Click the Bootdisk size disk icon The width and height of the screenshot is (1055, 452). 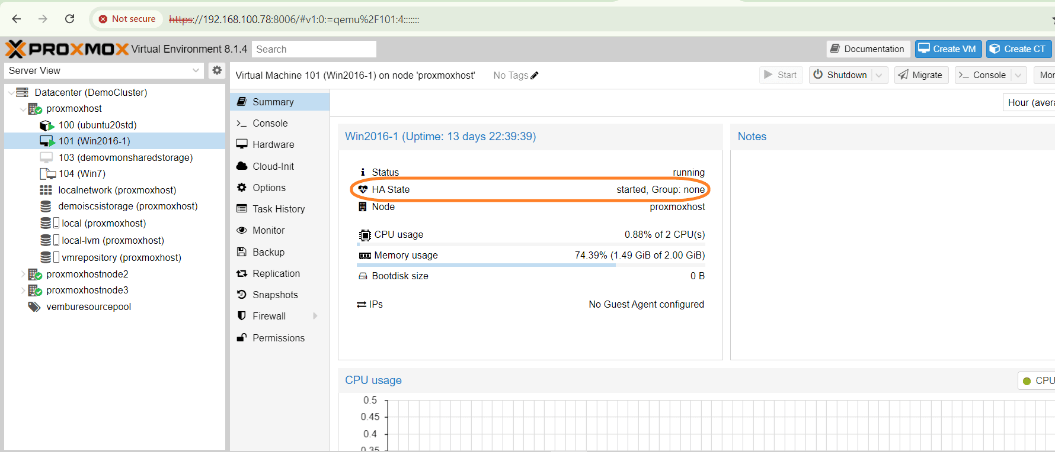(363, 276)
